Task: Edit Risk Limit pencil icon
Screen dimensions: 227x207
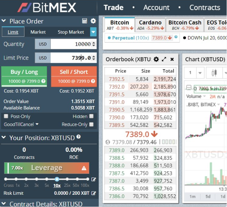Action: click(94, 193)
